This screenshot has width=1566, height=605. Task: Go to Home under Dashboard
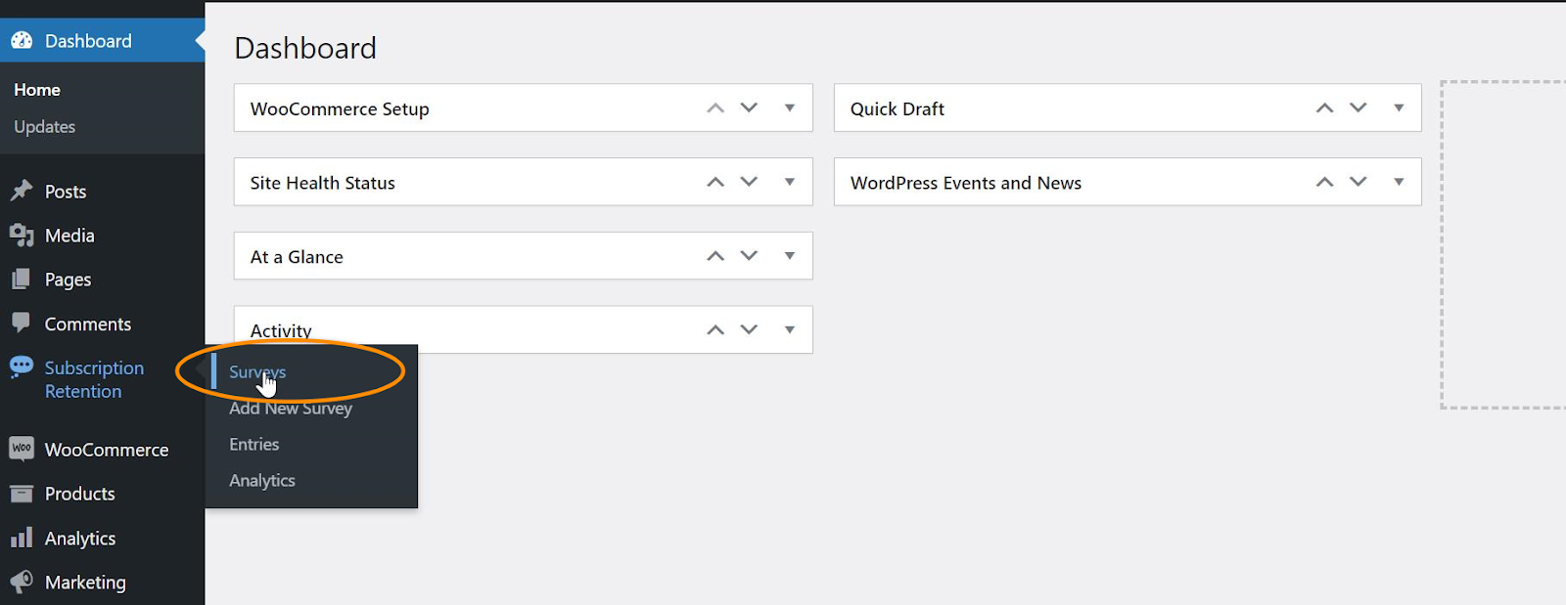(x=37, y=90)
